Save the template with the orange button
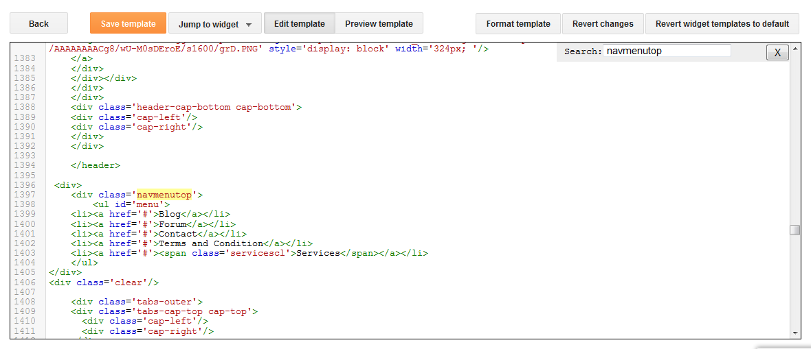The width and height of the screenshot is (811, 349). pyautogui.click(x=129, y=24)
